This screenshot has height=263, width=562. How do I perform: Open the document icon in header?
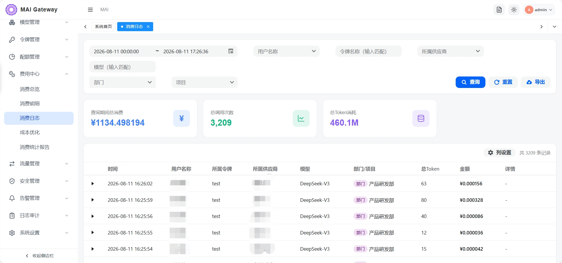[499, 10]
